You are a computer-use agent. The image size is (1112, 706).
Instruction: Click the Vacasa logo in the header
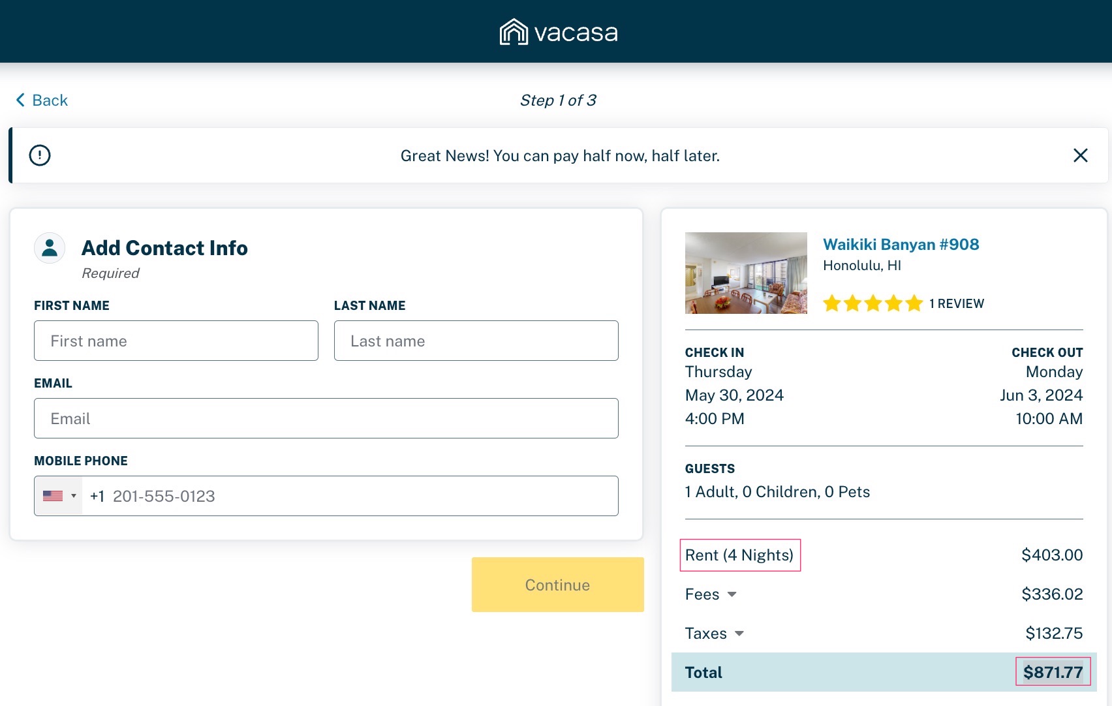click(x=557, y=31)
